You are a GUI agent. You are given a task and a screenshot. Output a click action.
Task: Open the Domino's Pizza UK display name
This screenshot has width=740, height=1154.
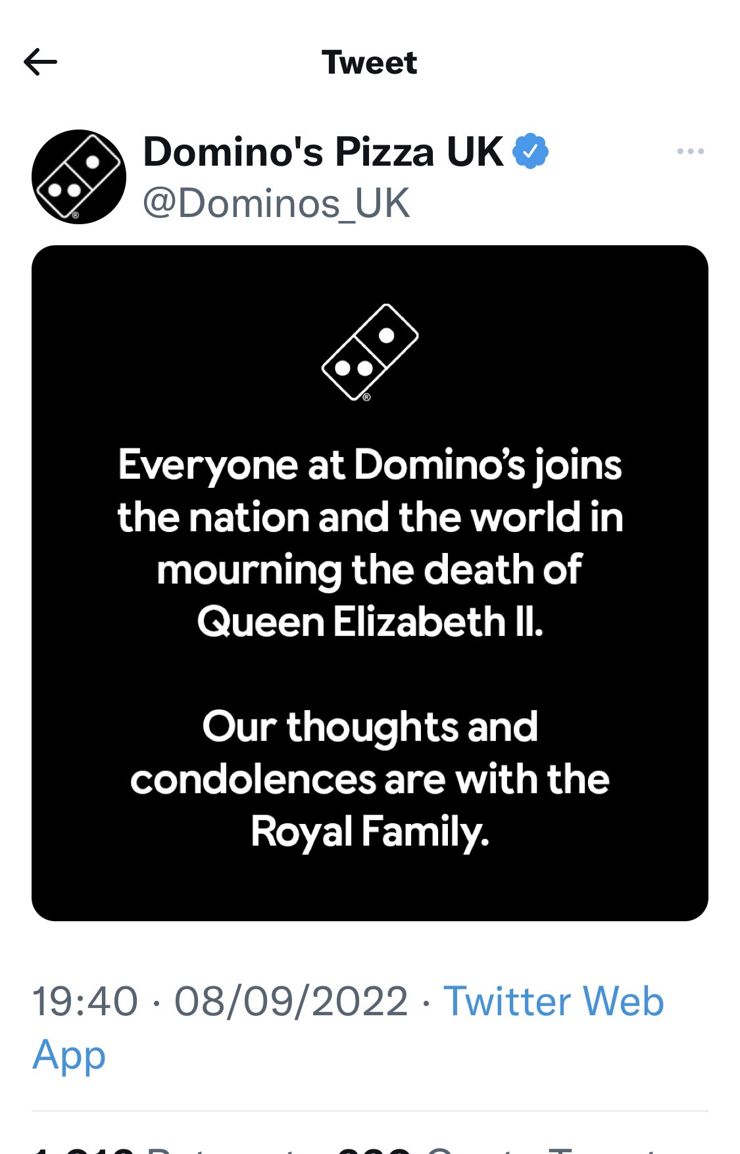[x=324, y=152]
